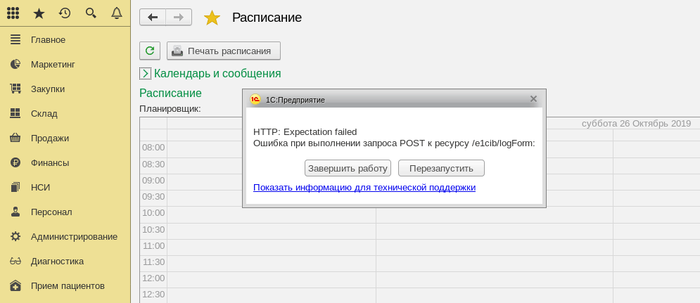Open the Notifications bell icon
700x303 pixels.
tap(117, 13)
